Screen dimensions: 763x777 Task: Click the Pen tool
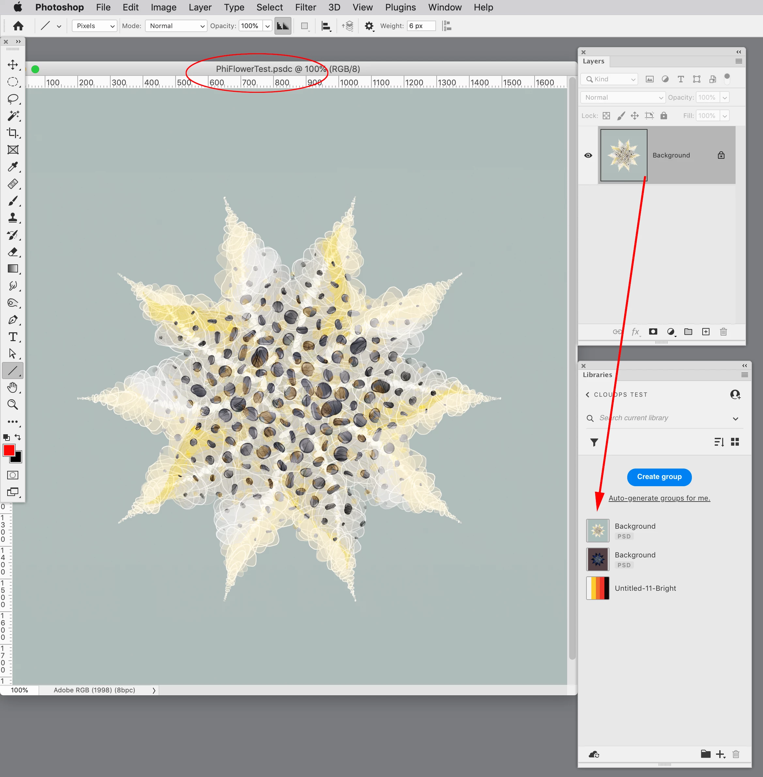tap(13, 320)
